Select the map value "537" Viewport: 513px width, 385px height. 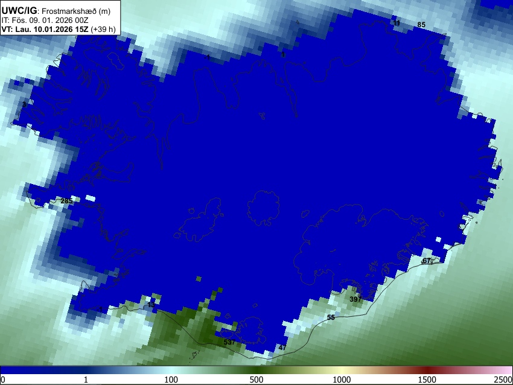pos(229,342)
